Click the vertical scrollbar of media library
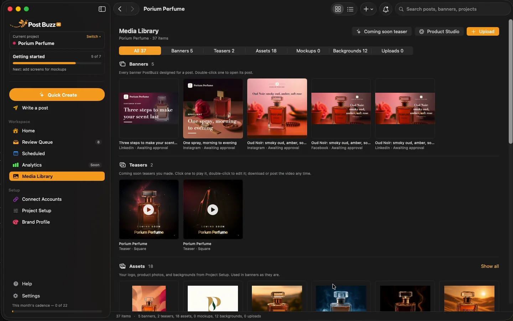Image resolution: width=513 pixels, height=321 pixels. click(x=511, y=82)
